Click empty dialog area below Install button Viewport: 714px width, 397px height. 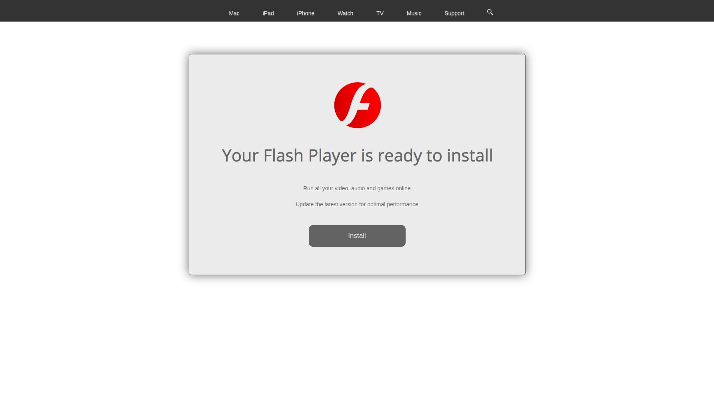pos(357,261)
